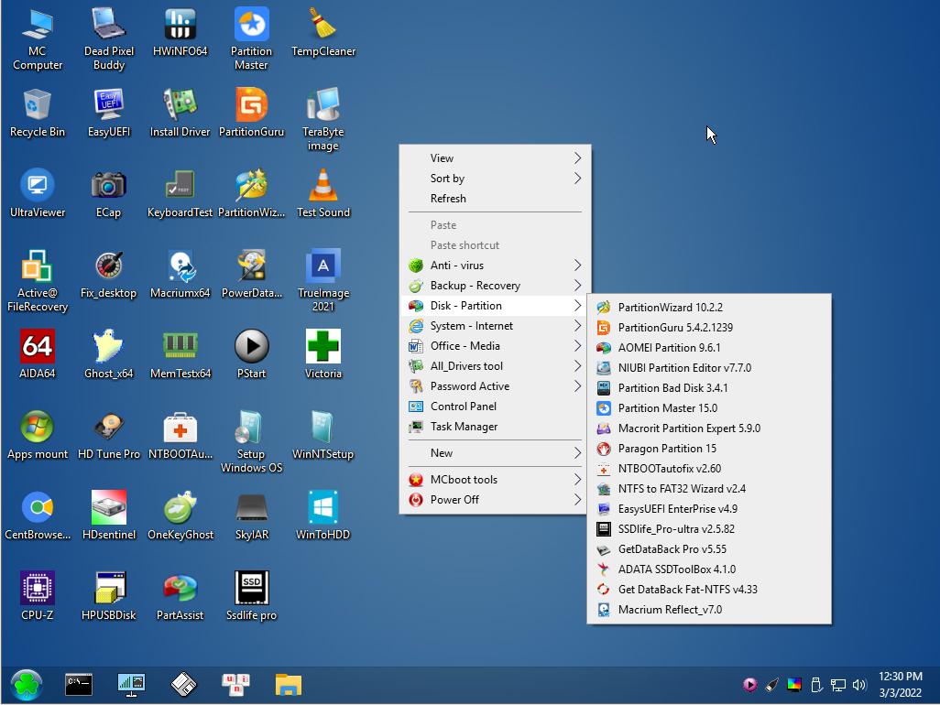This screenshot has width=940, height=705.
Task: Open AIDA64 desktop icon
Action: (x=38, y=348)
